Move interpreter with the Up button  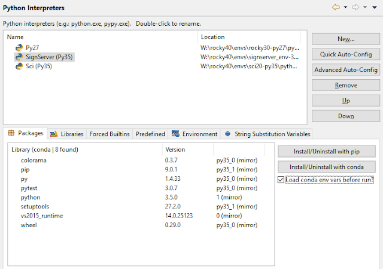[346, 101]
